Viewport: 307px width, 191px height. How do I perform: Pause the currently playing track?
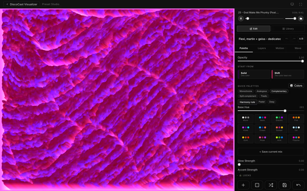241,18
